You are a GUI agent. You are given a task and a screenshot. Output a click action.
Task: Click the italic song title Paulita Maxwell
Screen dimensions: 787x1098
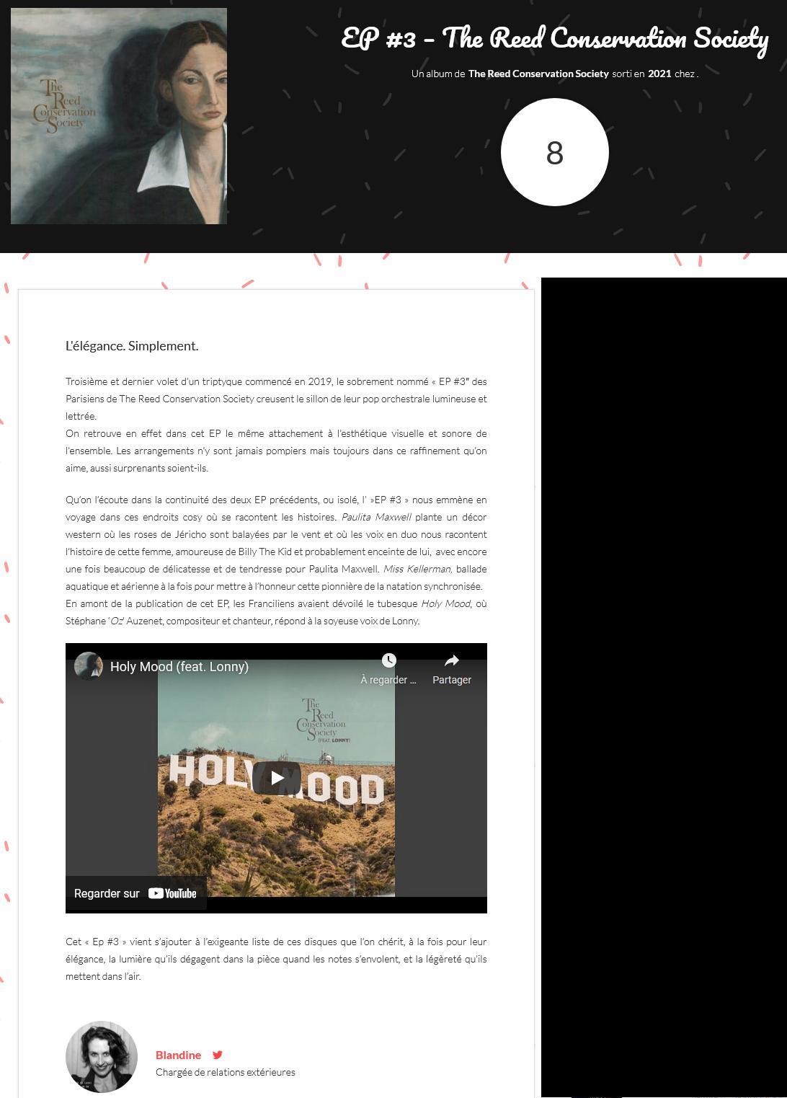tap(376, 517)
